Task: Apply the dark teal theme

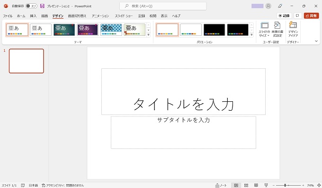Action: [x=64, y=30]
